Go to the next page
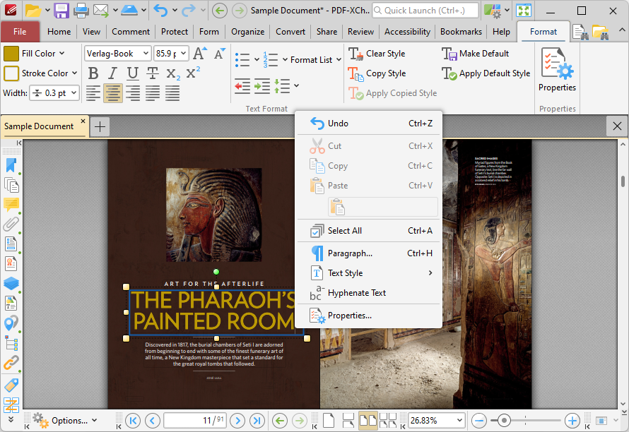Viewport: 629px width, 432px height. click(x=237, y=421)
